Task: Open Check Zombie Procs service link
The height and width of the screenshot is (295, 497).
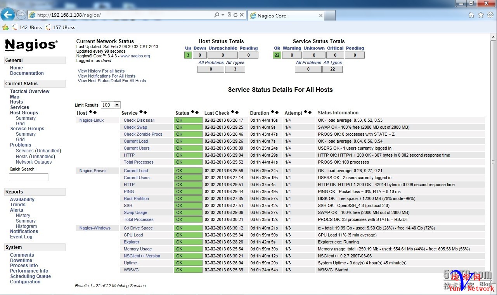Action: (143, 134)
